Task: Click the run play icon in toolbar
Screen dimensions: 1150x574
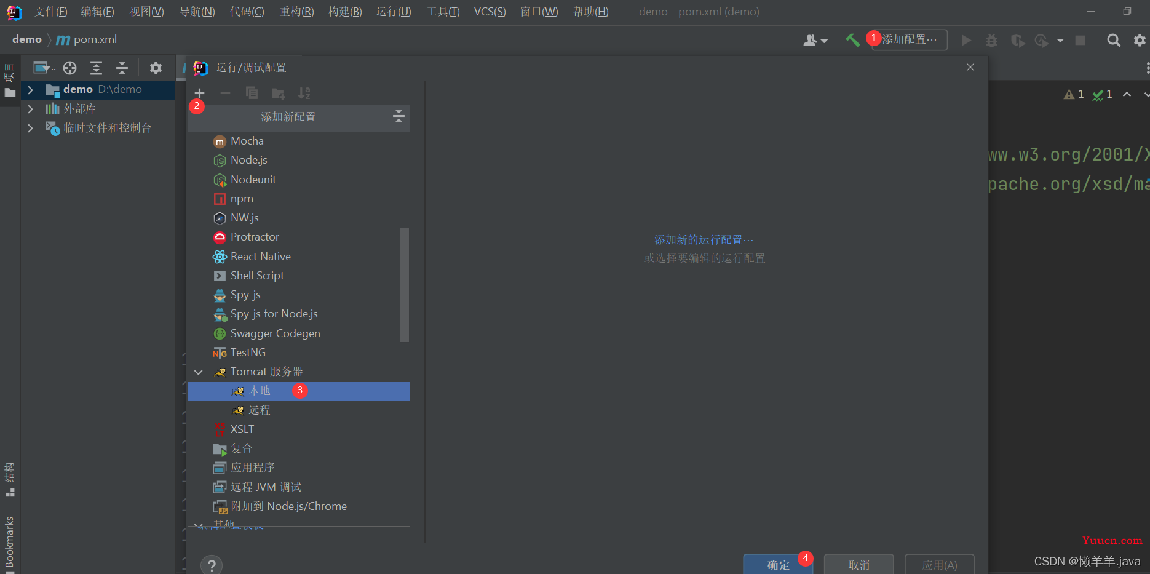Action: (x=966, y=40)
